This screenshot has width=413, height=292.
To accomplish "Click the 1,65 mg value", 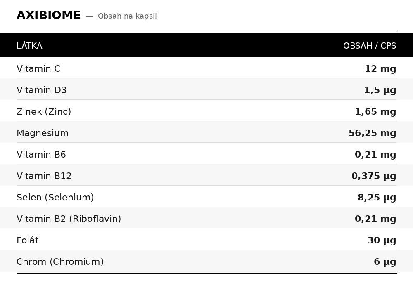I will (375, 112).
